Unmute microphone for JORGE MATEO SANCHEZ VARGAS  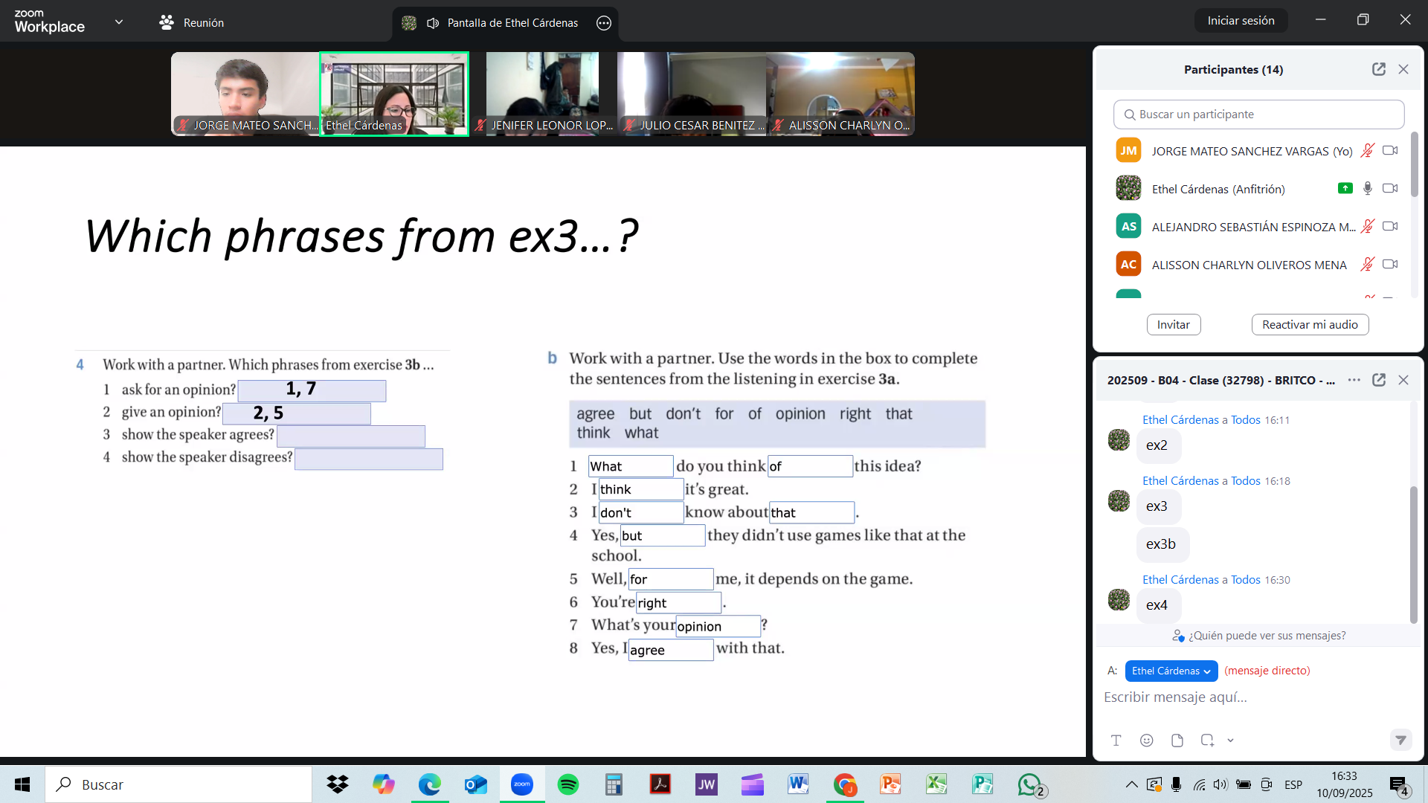point(1368,150)
